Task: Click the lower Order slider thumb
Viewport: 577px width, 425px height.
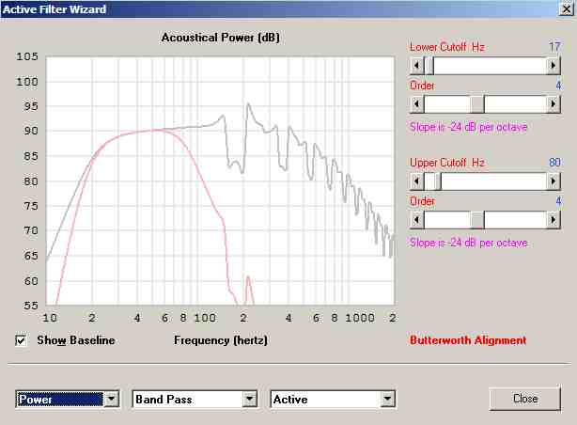Action: (x=477, y=104)
